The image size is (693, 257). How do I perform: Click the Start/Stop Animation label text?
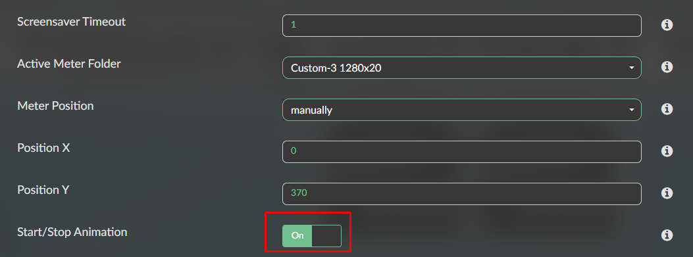pos(72,232)
